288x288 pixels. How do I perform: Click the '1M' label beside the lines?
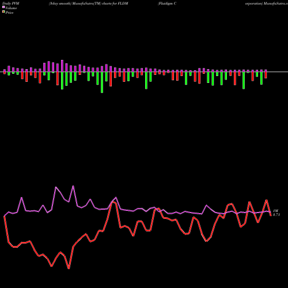click(x=275, y=211)
